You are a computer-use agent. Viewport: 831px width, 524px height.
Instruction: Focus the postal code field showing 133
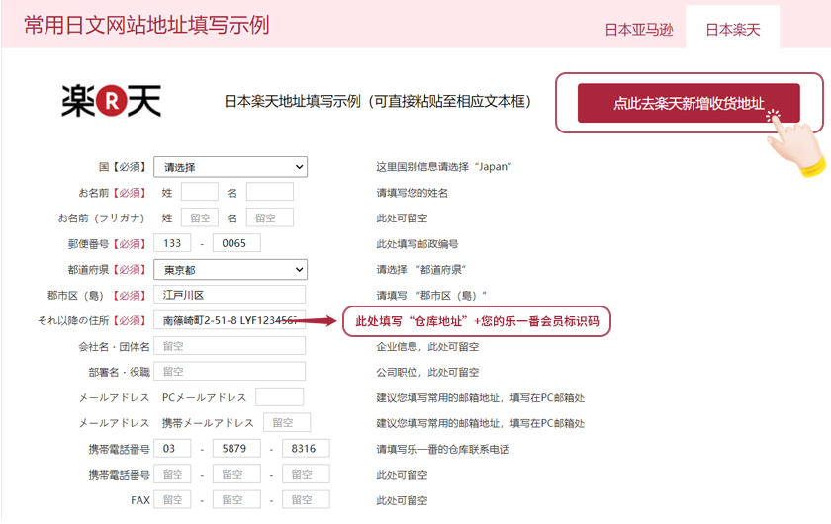pyautogui.click(x=172, y=243)
